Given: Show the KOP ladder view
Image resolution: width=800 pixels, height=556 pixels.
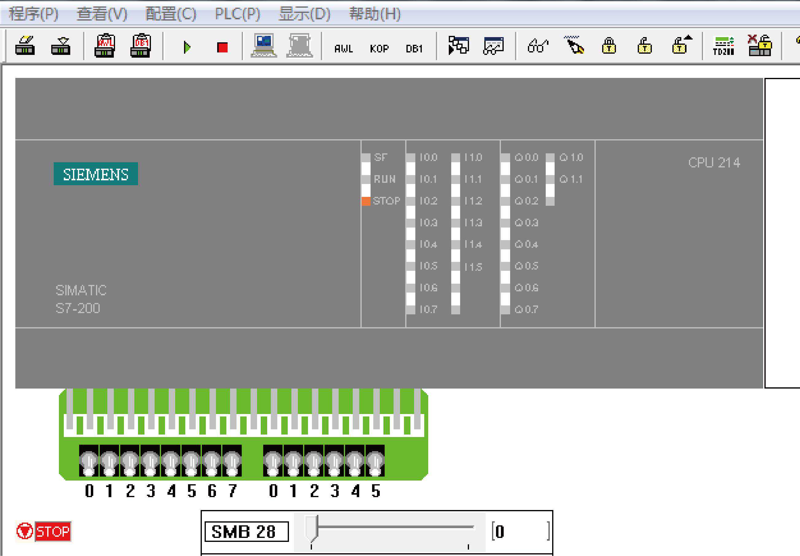Looking at the screenshot, I should [379, 49].
